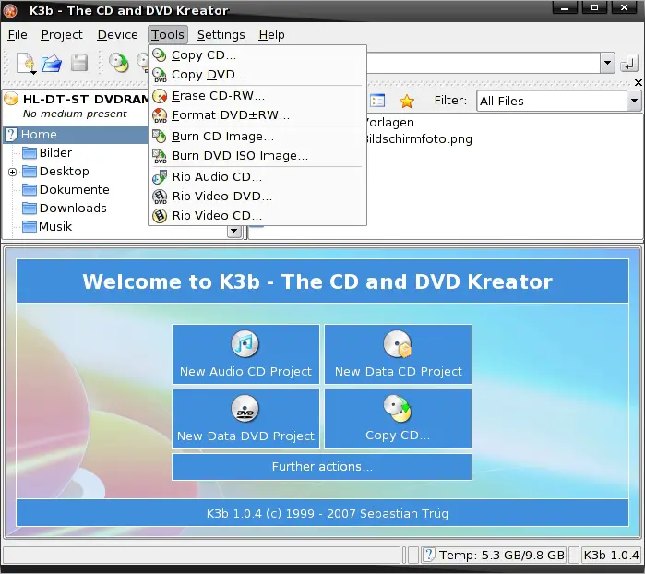
Task: Click the New Audio CD Project label
Action: [245, 372]
